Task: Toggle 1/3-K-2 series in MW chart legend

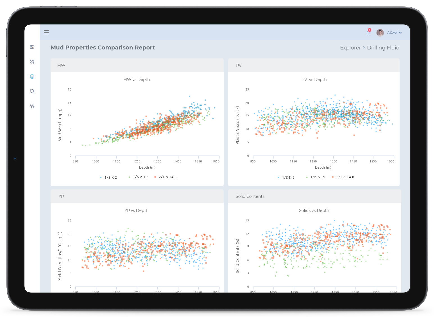Action: click(109, 178)
